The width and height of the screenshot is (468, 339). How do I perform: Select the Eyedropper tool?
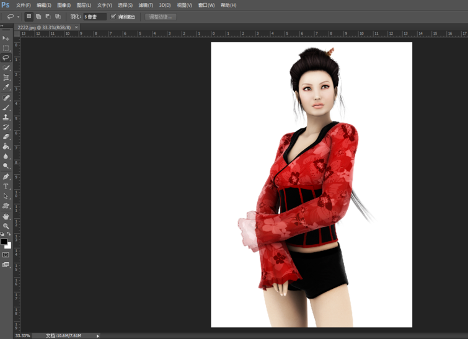pyautogui.click(x=6, y=87)
